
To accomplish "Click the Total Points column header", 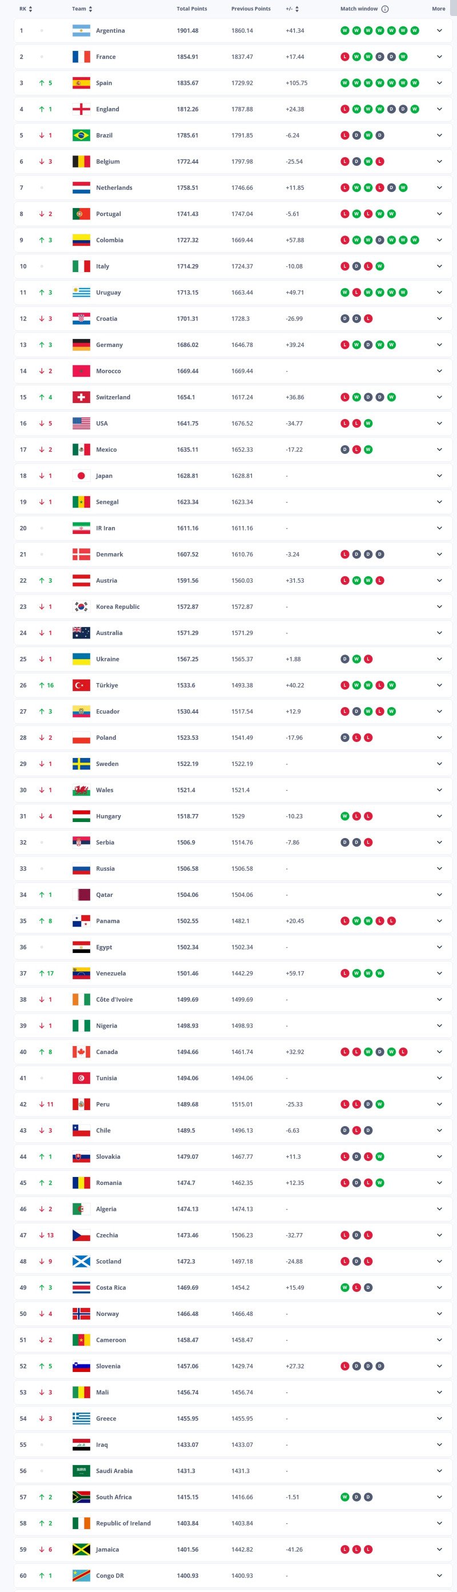I will tap(192, 9).
